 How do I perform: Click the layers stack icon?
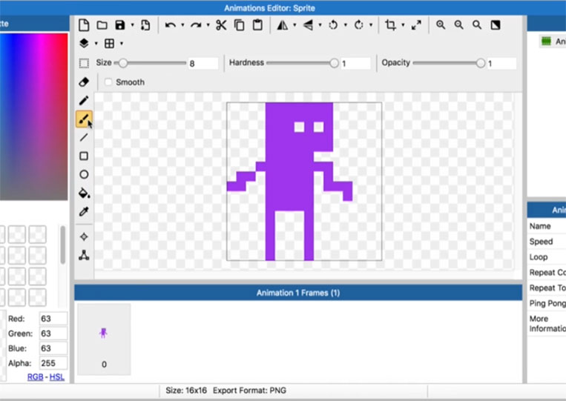[x=84, y=43]
